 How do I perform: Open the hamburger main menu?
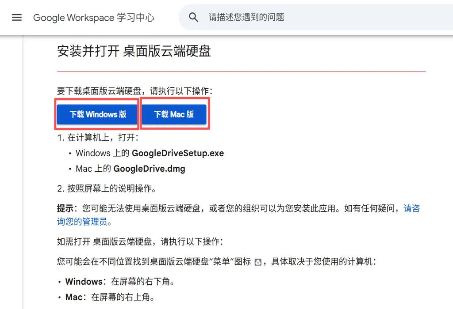tap(17, 18)
